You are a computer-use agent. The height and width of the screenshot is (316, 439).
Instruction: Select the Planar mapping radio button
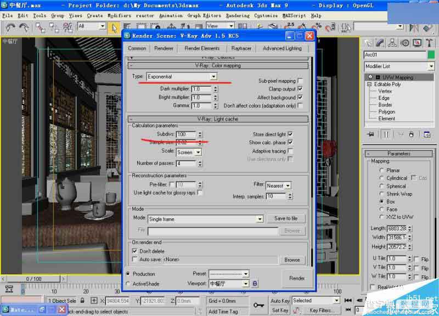[381, 170]
